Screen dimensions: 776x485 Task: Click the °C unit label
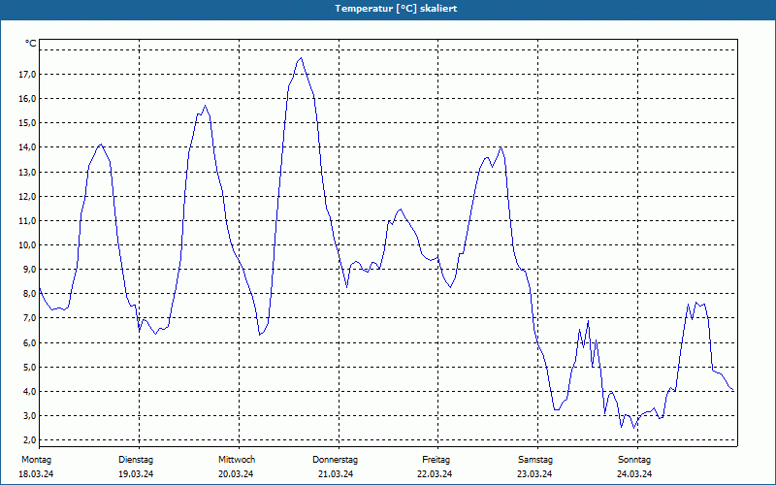tap(31, 44)
